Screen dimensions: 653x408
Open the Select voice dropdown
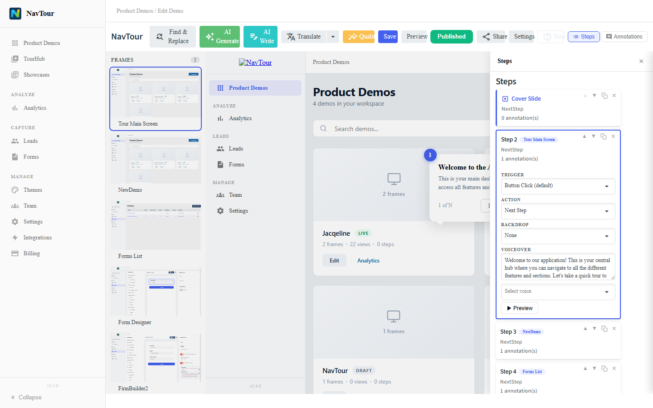coord(558,292)
